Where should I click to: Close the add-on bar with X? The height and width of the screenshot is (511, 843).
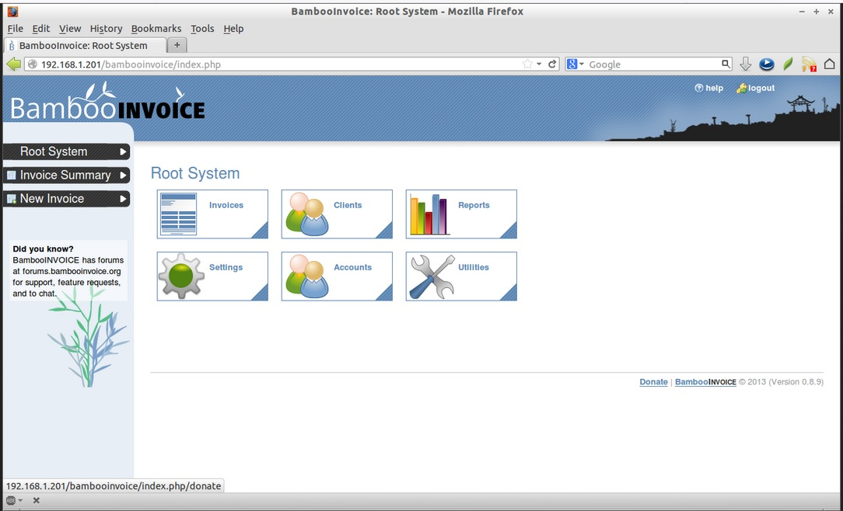click(37, 500)
